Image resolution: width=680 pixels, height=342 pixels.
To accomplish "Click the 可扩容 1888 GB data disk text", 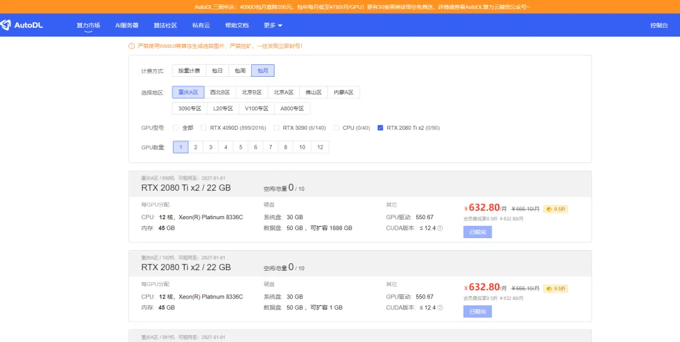I will 331,228.
